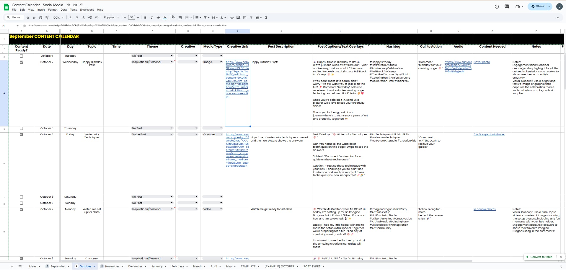Insert a chart from the toolbar
The image size is (566, 270).
245,18
